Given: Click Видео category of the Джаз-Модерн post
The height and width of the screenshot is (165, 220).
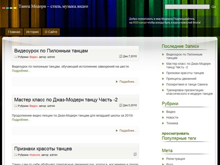Looking at the screenshot, I should coord(33,106).
